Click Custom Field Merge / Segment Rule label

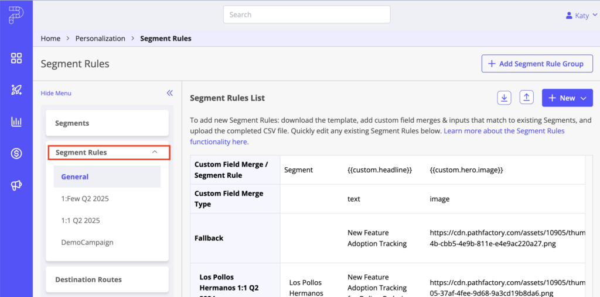tap(231, 170)
